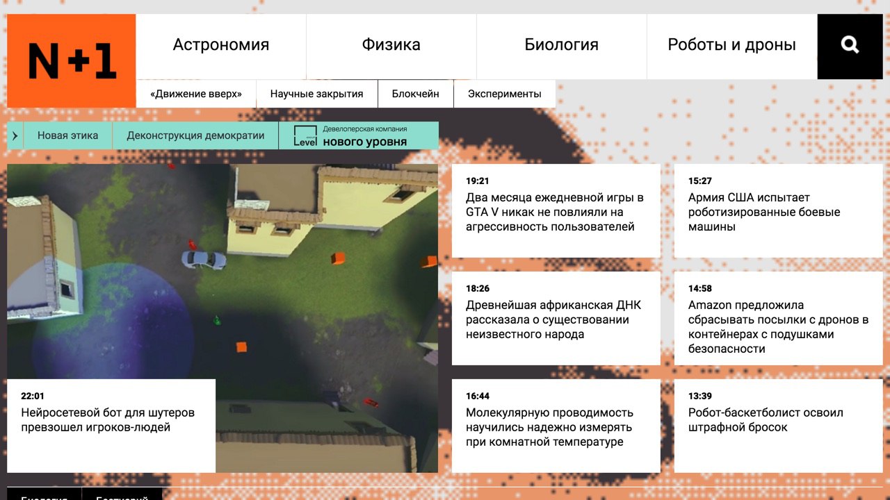Click the 13:39 timestamp
Viewport: 890px width, 500px height.
pyautogui.click(x=700, y=396)
